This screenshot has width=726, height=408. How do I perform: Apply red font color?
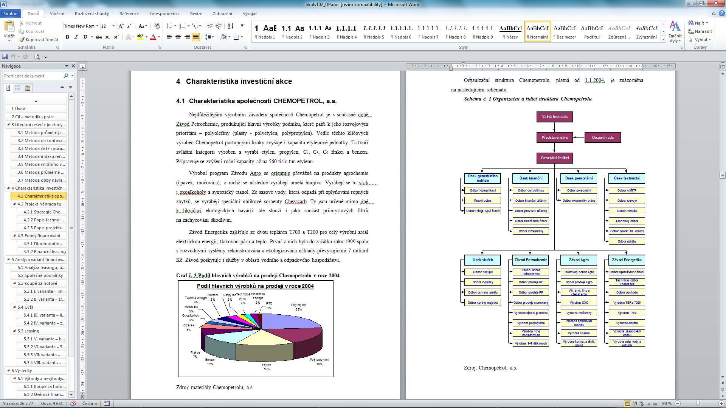(153, 37)
